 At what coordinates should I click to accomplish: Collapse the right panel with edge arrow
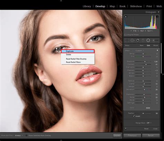pos(163,74)
